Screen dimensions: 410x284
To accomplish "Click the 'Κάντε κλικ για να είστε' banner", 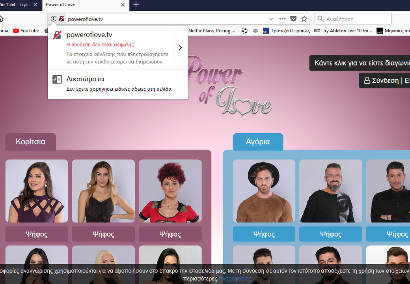I will [360, 63].
